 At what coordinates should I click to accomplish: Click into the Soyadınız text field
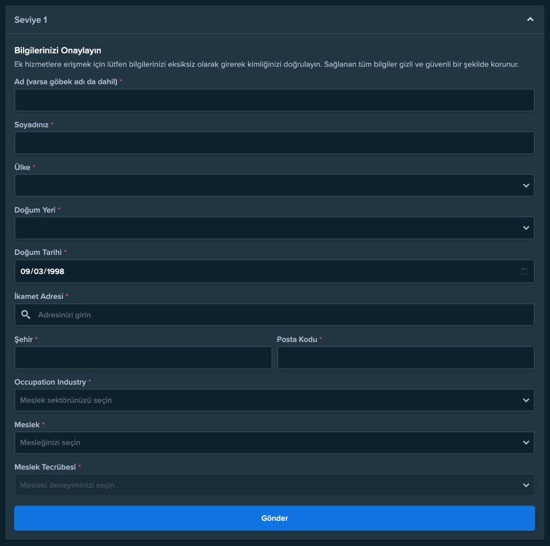click(274, 143)
